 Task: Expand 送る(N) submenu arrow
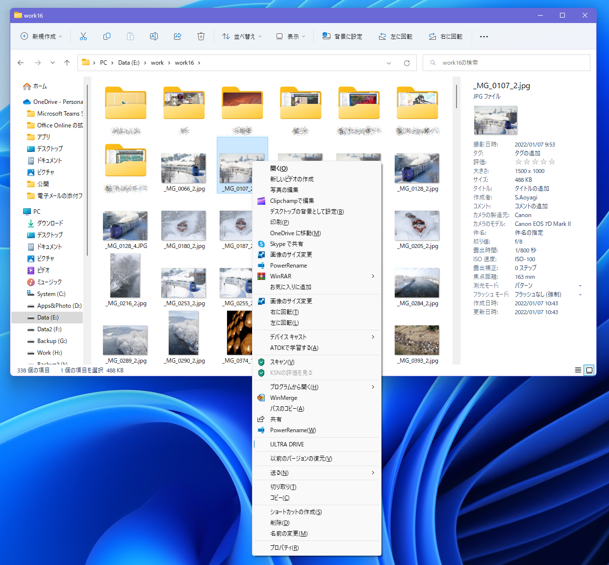(373, 472)
